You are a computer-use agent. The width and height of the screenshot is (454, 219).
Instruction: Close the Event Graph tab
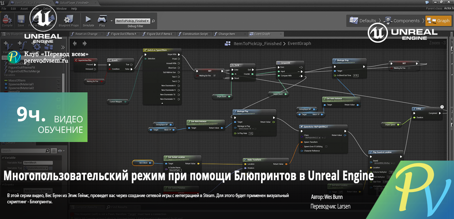click(x=280, y=34)
